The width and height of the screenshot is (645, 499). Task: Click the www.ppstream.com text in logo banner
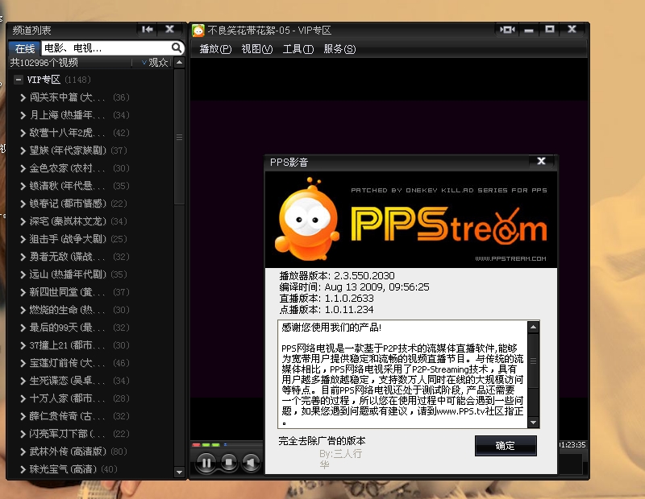tap(510, 258)
